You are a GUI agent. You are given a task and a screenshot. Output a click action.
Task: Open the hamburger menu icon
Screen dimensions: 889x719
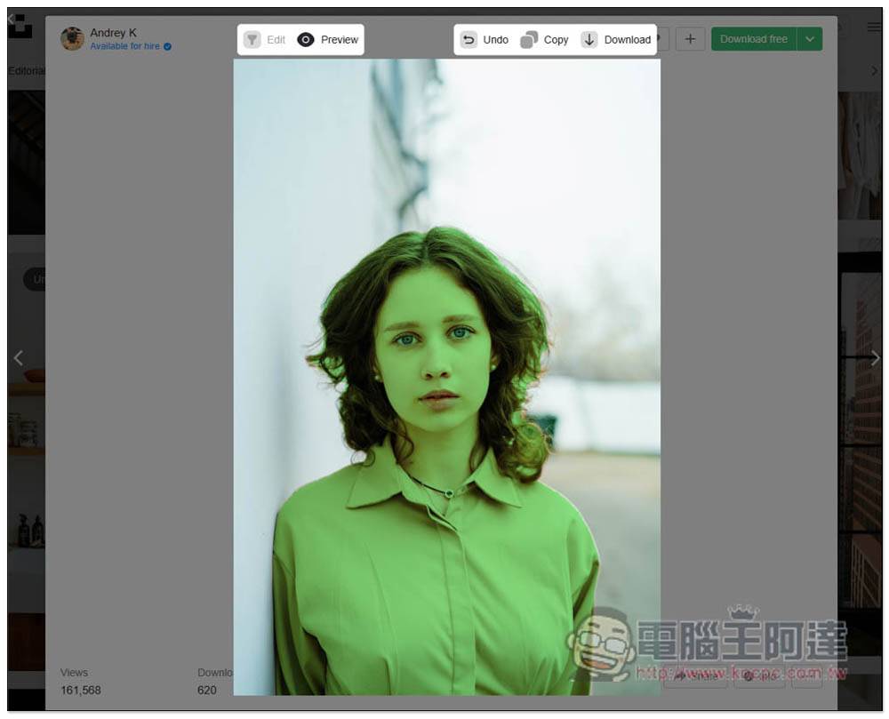click(x=874, y=28)
